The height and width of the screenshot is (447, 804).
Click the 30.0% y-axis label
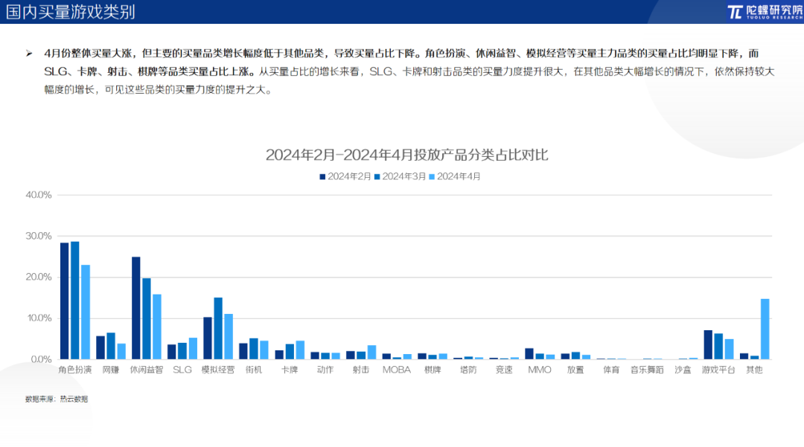(x=39, y=236)
